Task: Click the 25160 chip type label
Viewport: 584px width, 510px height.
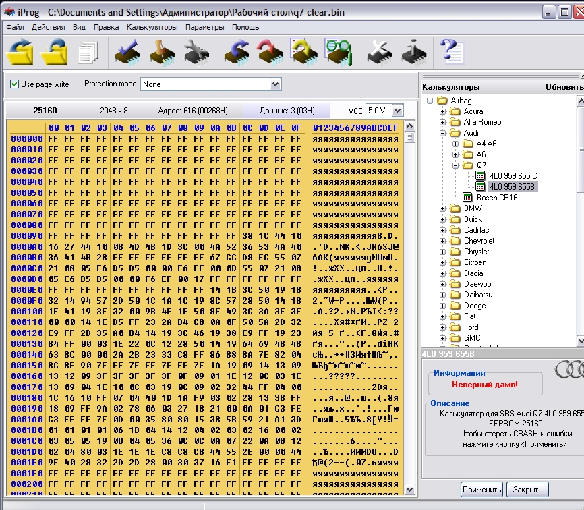Action: [45, 111]
